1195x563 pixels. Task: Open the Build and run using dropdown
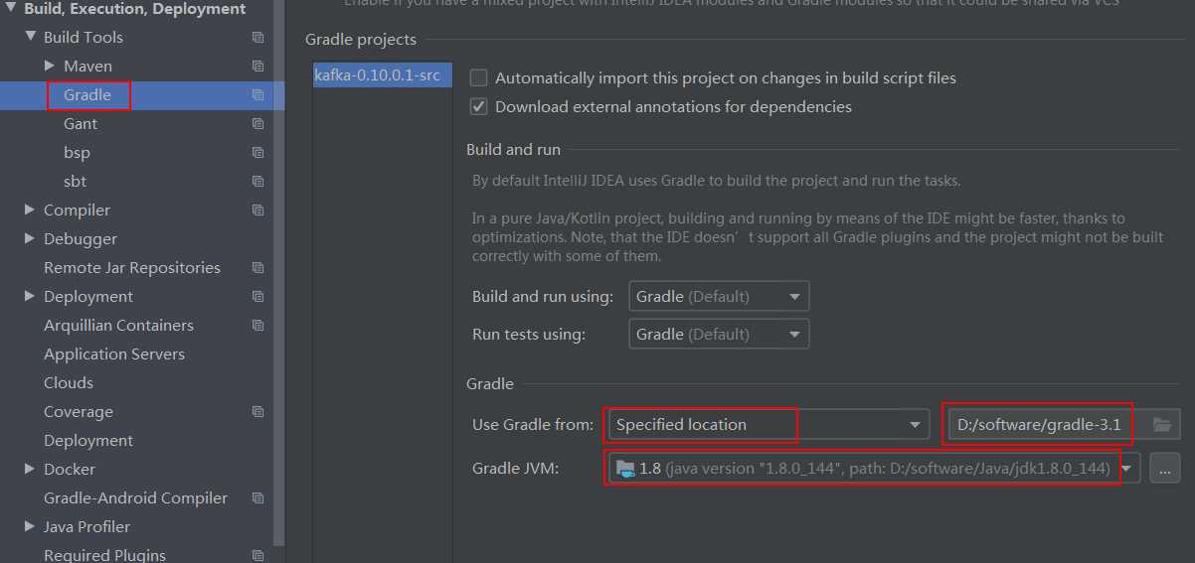point(720,296)
